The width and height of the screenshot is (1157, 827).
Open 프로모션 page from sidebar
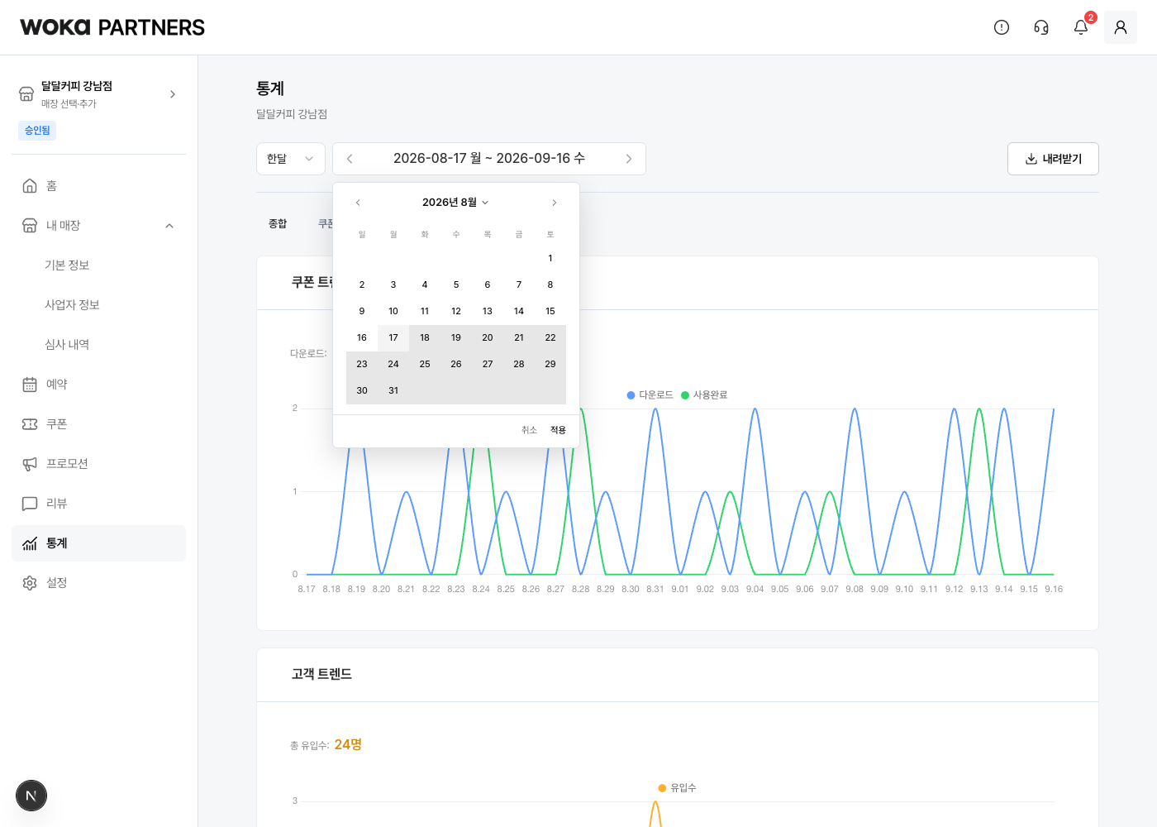[99, 464]
